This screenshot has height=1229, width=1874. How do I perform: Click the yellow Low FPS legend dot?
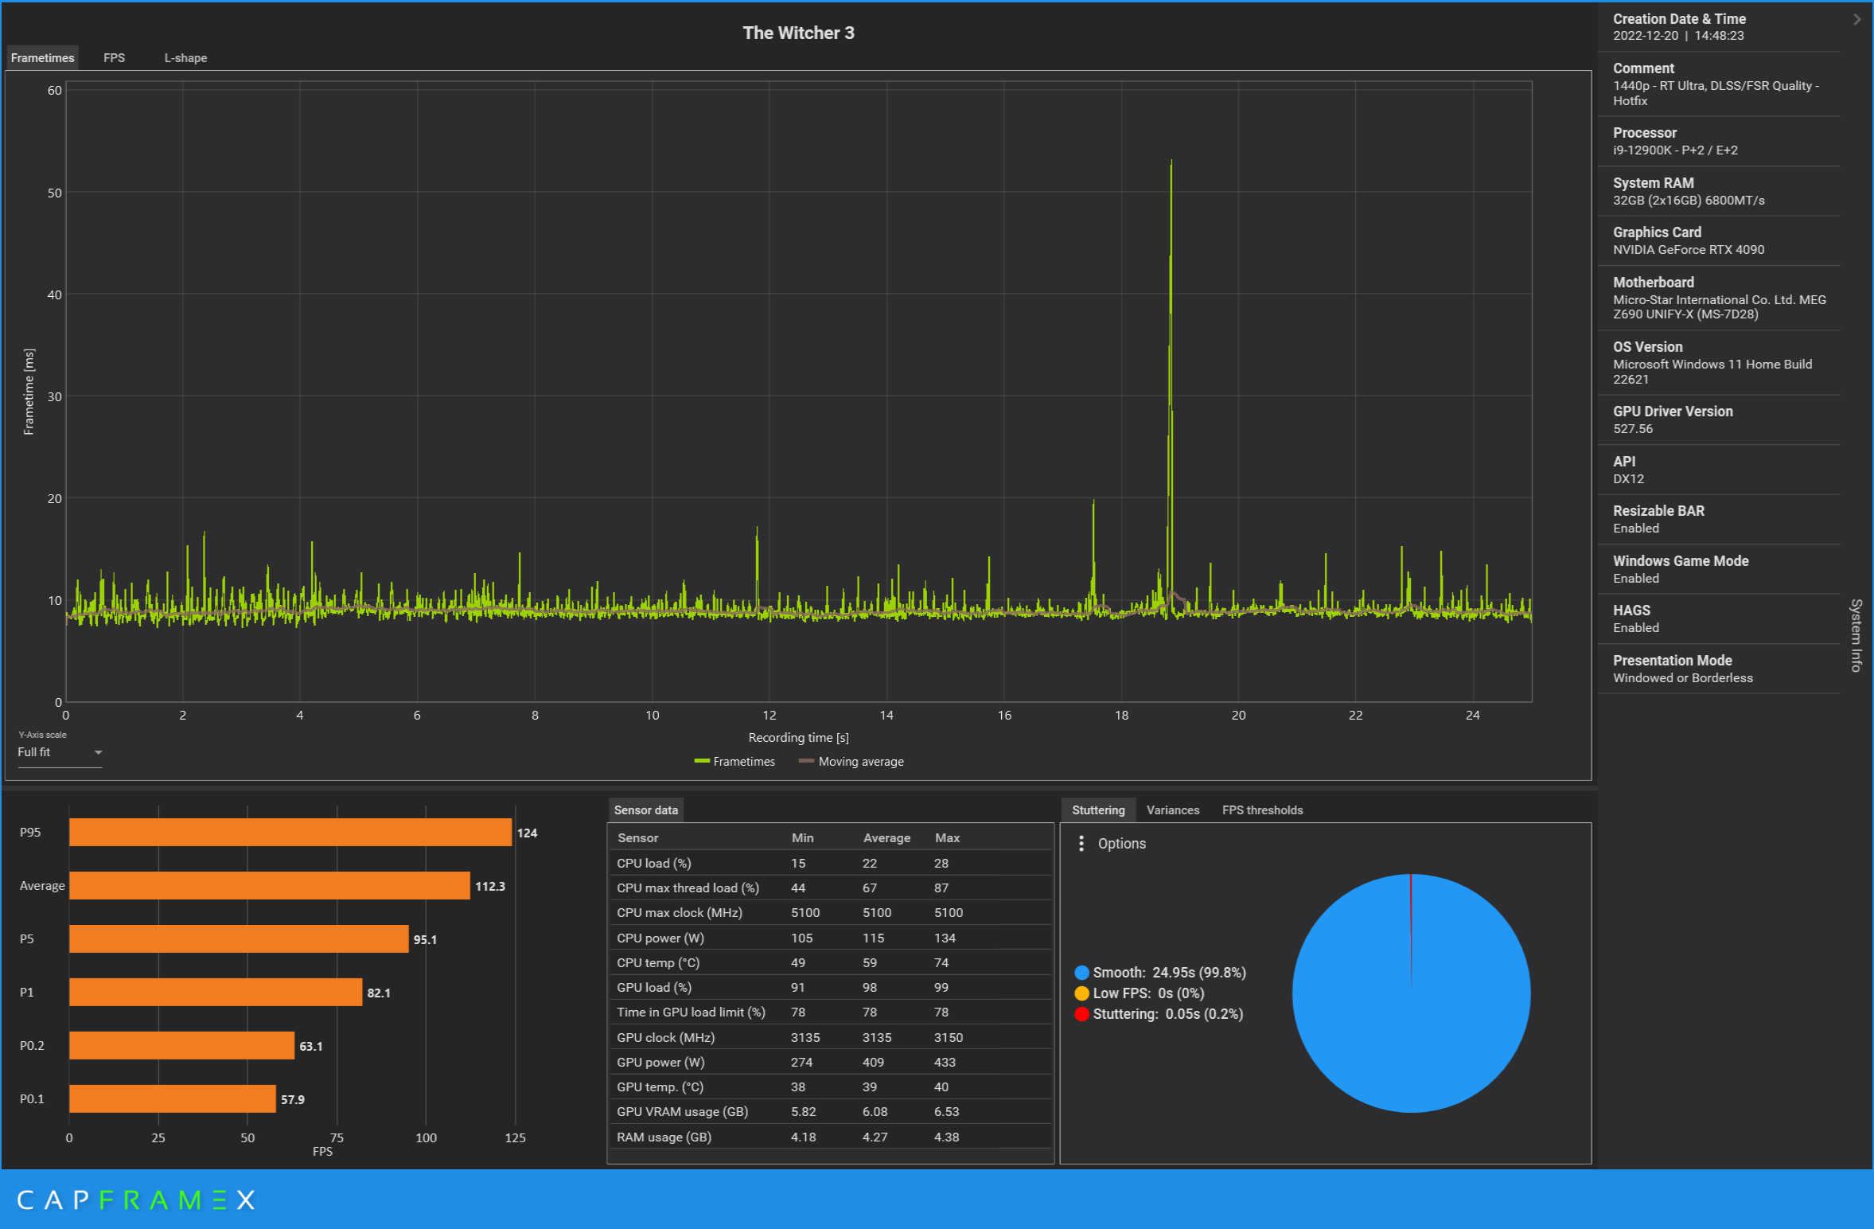(1081, 993)
